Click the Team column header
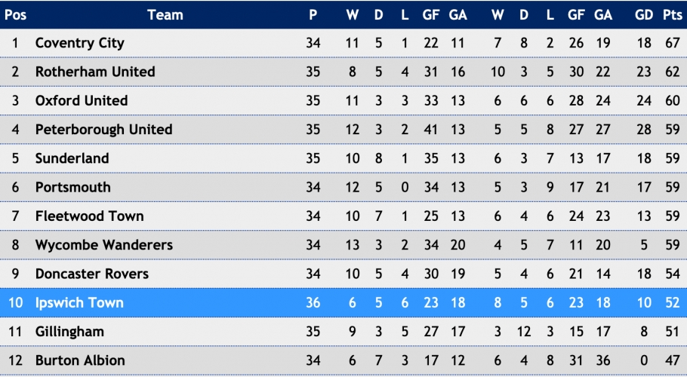The width and height of the screenshot is (687, 377). tap(165, 15)
